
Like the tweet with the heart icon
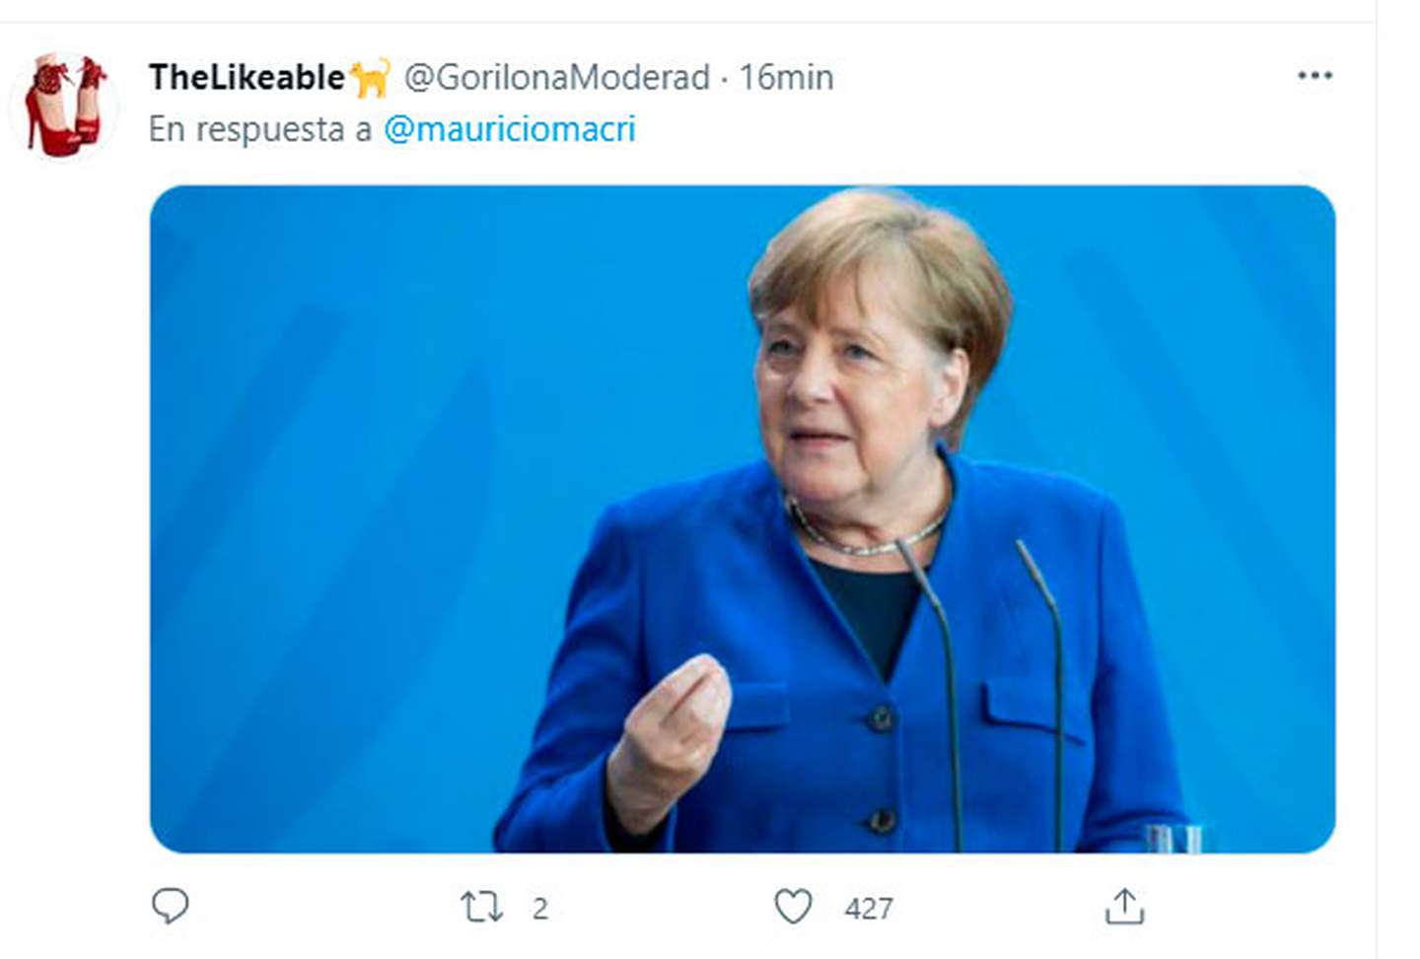(793, 907)
